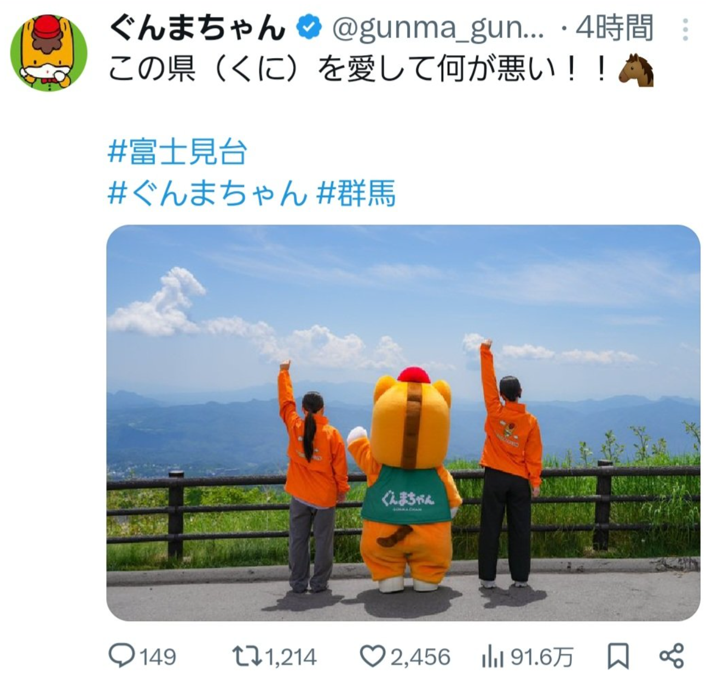Like the tweet via the heart icon
Screen dimensions: 706x673
point(373,656)
